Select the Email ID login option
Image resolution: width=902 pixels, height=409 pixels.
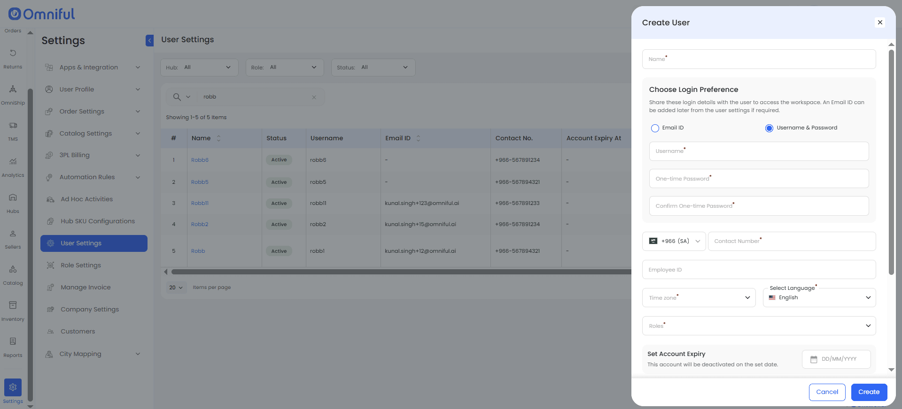coord(655,128)
